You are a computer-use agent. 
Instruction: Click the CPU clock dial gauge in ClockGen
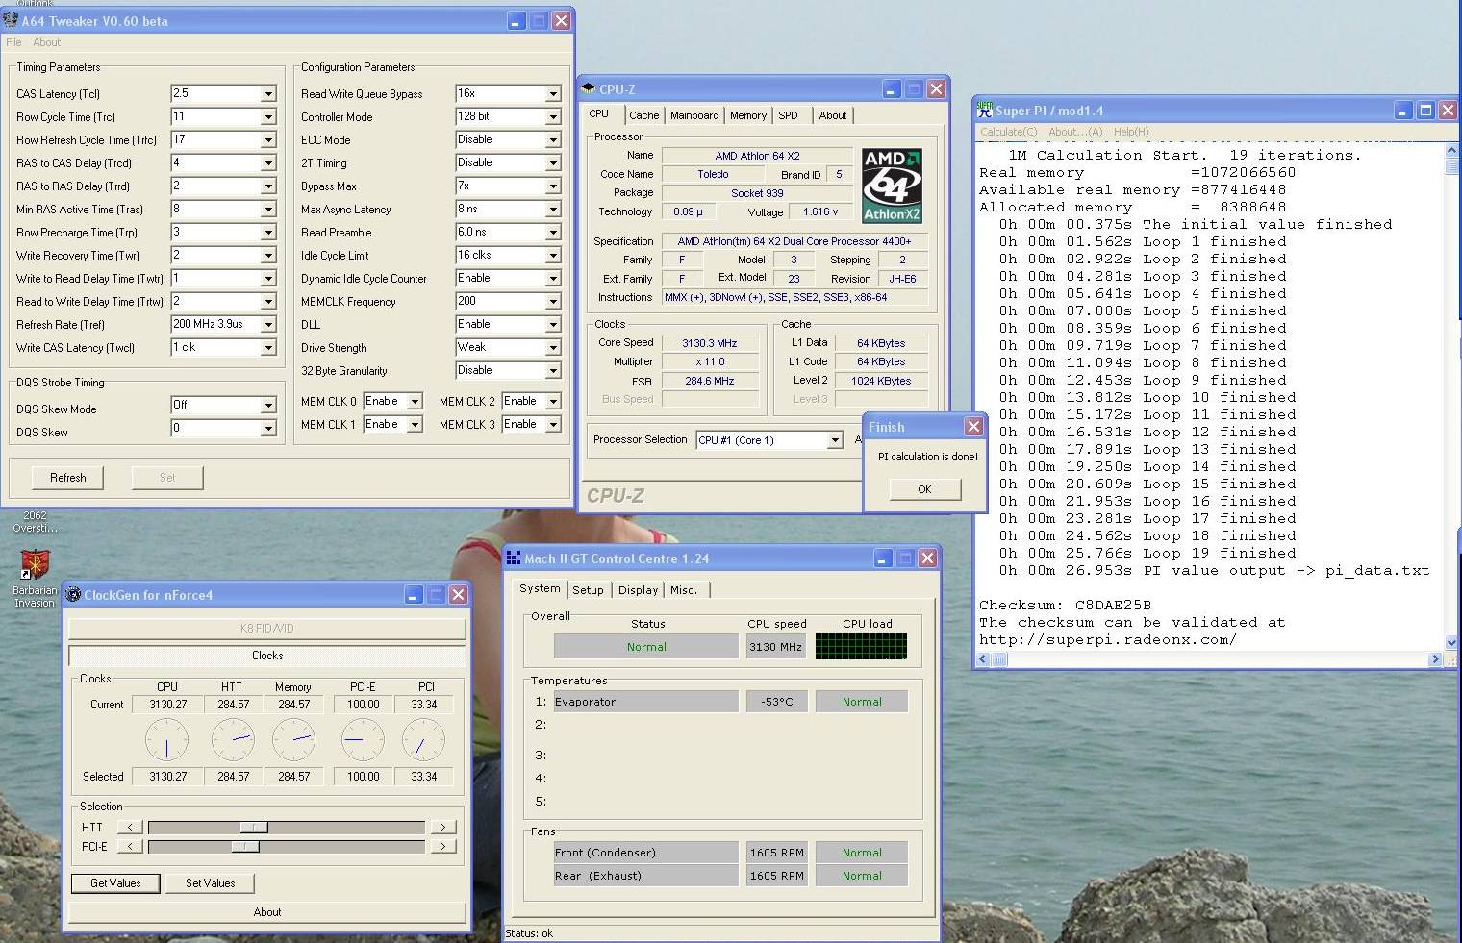(x=166, y=740)
